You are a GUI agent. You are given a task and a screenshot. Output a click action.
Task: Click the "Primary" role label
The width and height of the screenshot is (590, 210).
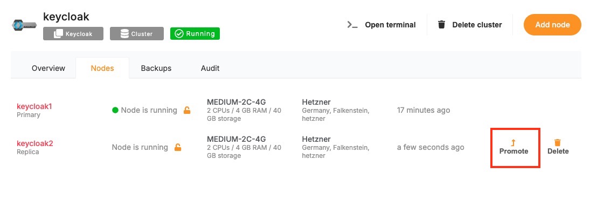click(x=28, y=115)
